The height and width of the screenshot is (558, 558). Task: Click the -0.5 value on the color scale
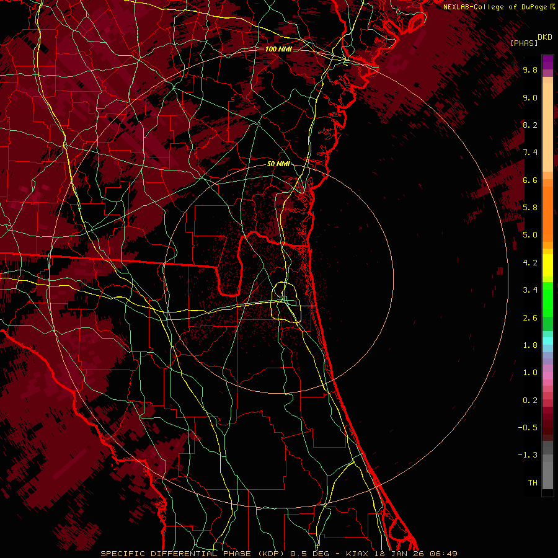coord(528,428)
